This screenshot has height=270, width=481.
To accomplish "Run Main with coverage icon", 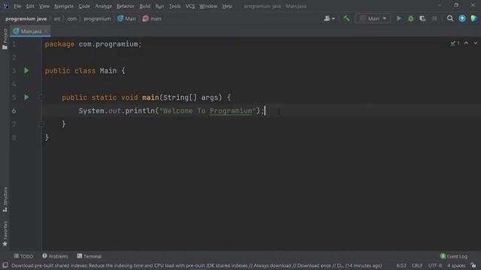I will point(422,18).
